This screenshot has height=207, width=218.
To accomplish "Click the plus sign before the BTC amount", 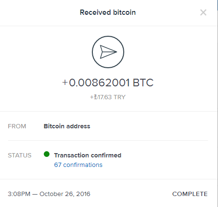I will (65, 83).
